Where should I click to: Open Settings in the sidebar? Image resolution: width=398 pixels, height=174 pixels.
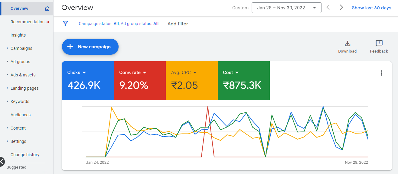pyautogui.click(x=18, y=141)
